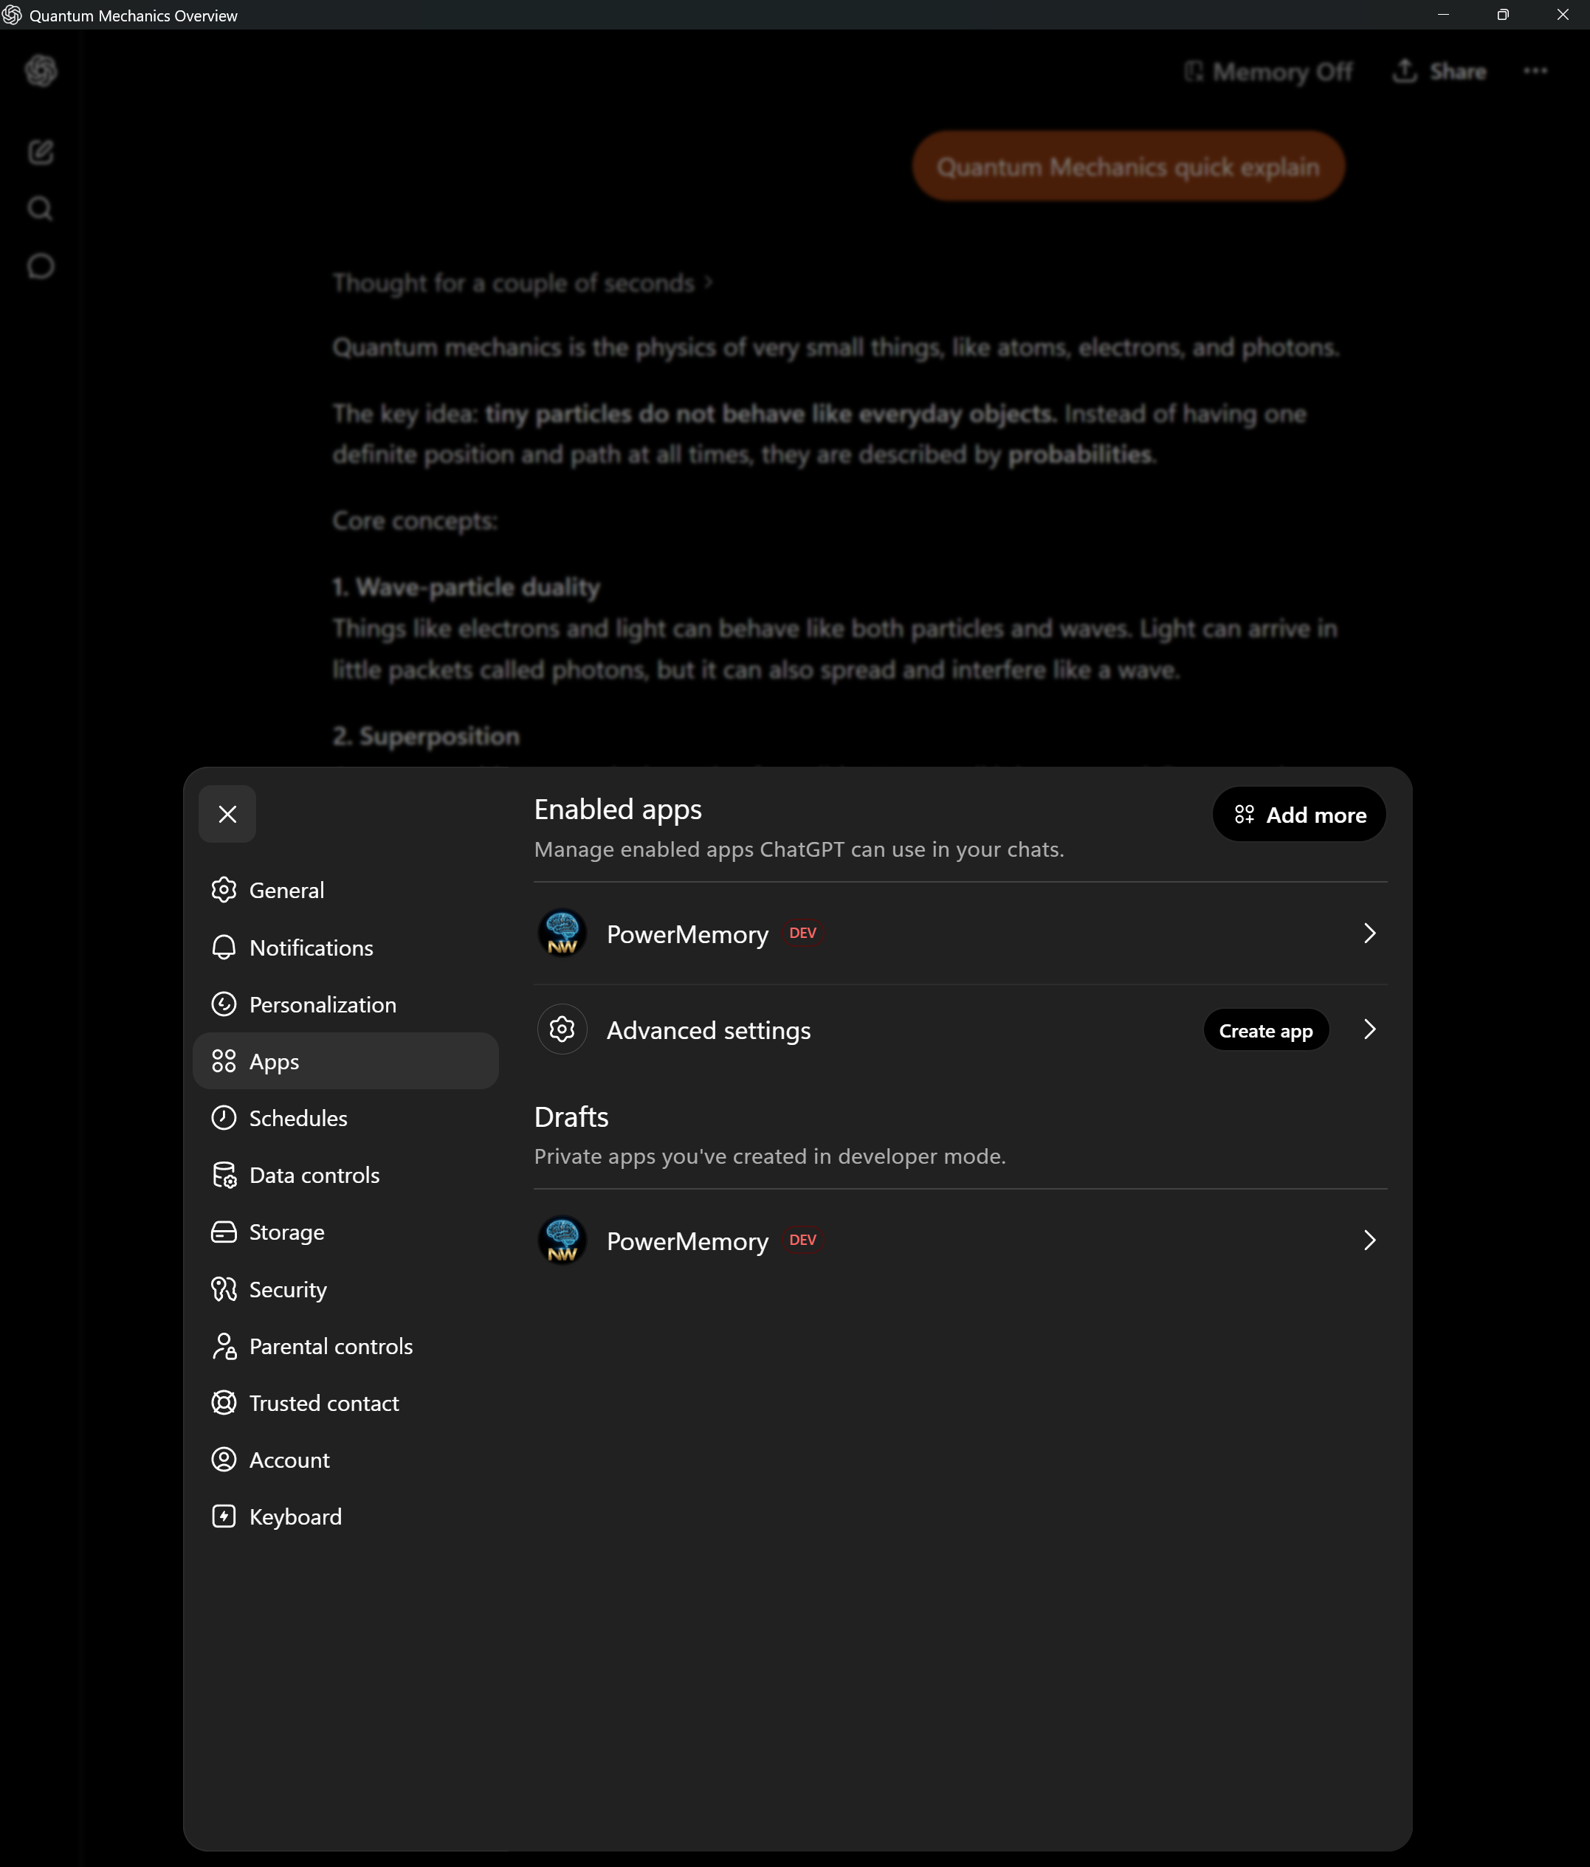The width and height of the screenshot is (1590, 1867).
Task: Click PowerMemory brain icon in Enabled apps
Action: (562, 933)
